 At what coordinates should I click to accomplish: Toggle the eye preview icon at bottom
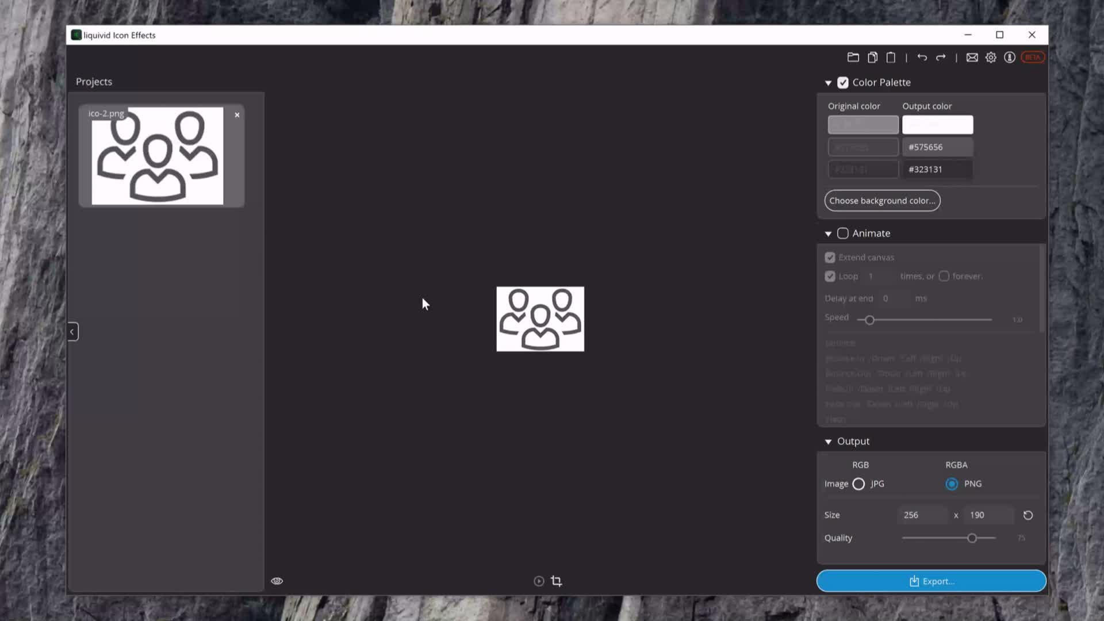coord(277,581)
